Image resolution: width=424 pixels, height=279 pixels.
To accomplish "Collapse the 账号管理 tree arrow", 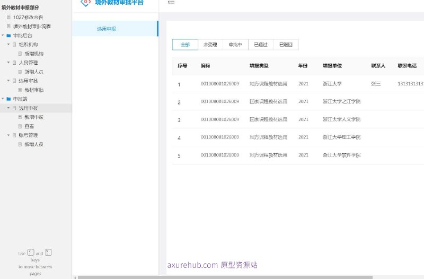I will [8, 135].
